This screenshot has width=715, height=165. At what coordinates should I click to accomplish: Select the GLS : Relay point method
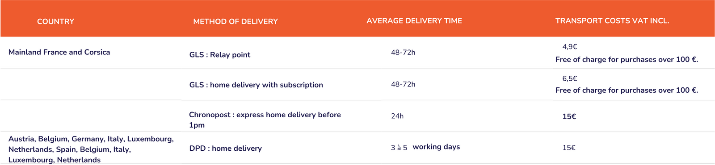click(219, 55)
